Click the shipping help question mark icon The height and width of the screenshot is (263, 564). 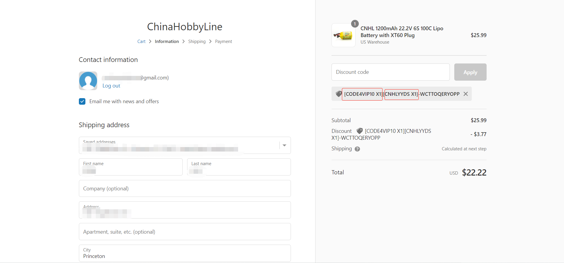tap(357, 149)
